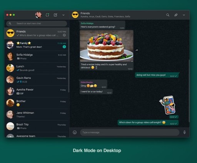This screenshot has height=163, width=197.
Task: Click the group video call sticker
Action: pos(167,105)
